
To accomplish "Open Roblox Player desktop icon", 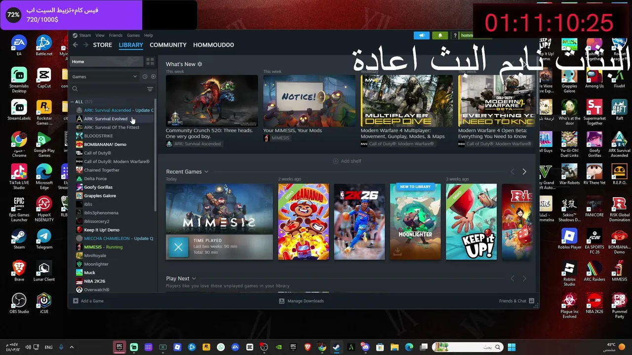I will [x=569, y=239].
